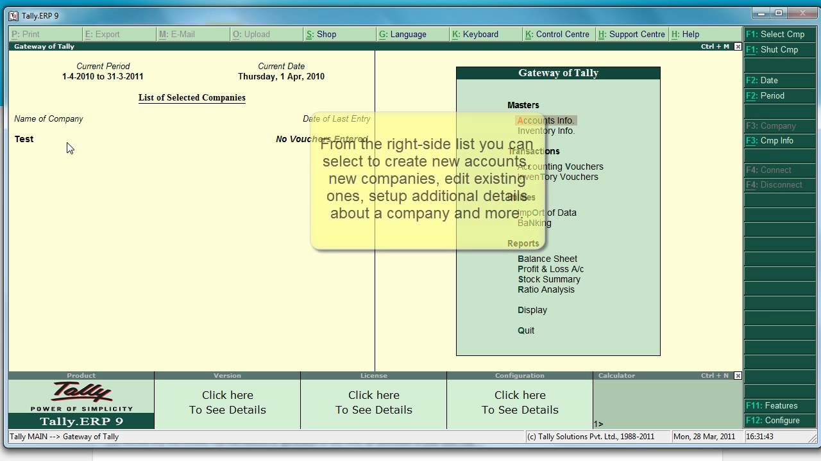Click License panel Click here To See Details
The image size is (821, 461).
(374, 403)
